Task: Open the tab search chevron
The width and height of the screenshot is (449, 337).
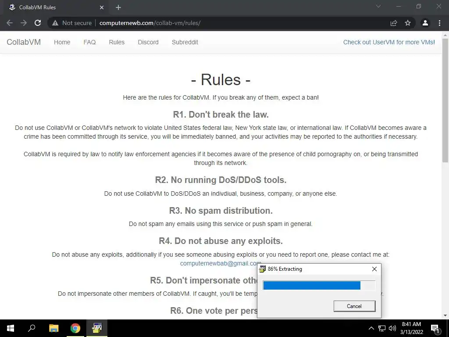Action: [x=378, y=6]
